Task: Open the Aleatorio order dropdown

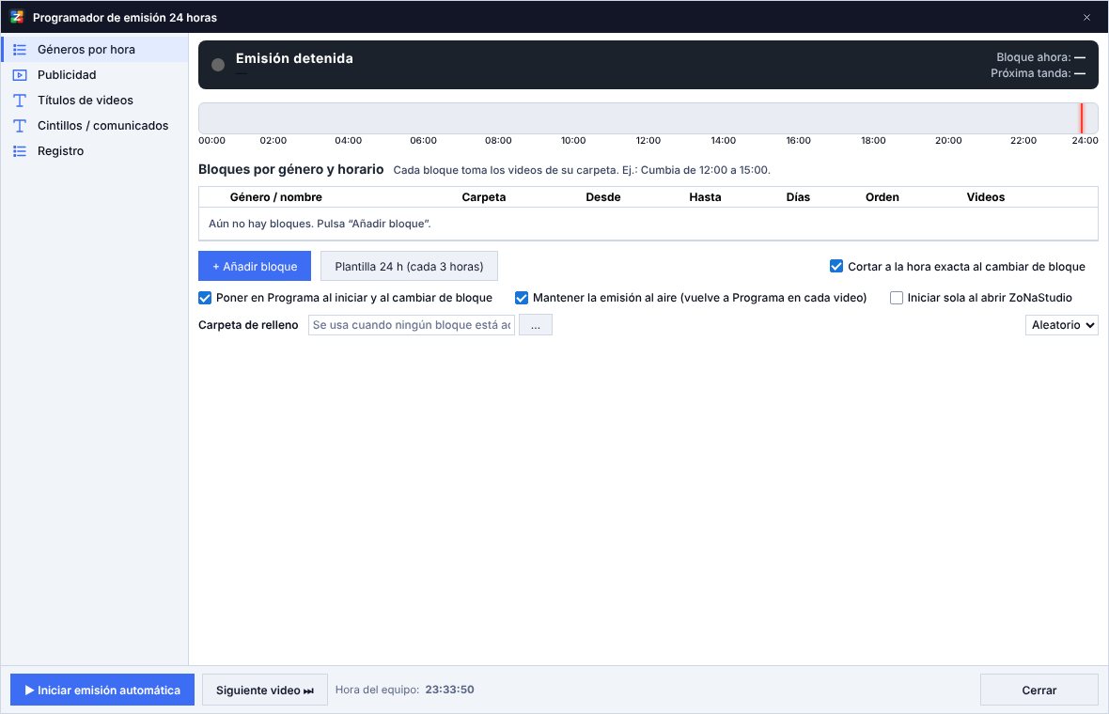Action: (1062, 325)
